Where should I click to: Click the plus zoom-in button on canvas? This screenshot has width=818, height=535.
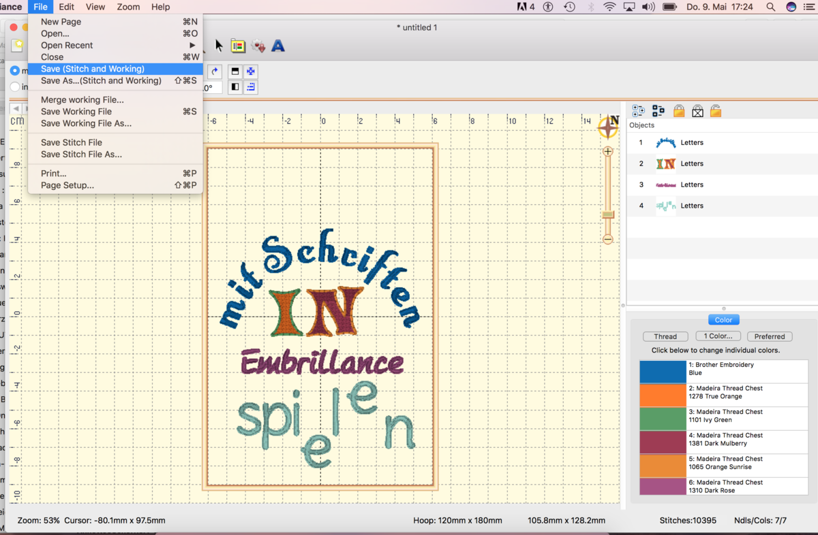pyautogui.click(x=608, y=151)
